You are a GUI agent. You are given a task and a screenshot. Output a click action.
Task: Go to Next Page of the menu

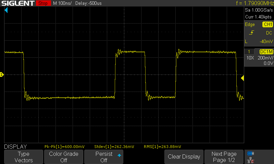pyautogui.click(x=224, y=157)
